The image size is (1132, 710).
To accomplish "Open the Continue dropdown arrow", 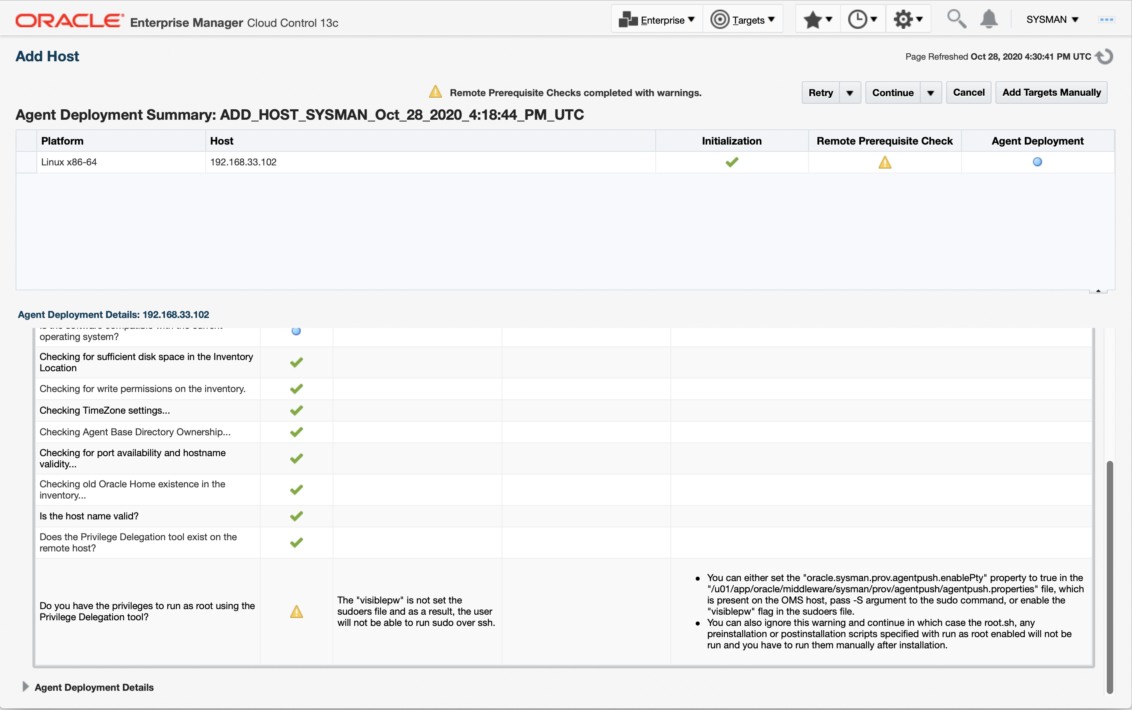I will tap(931, 93).
